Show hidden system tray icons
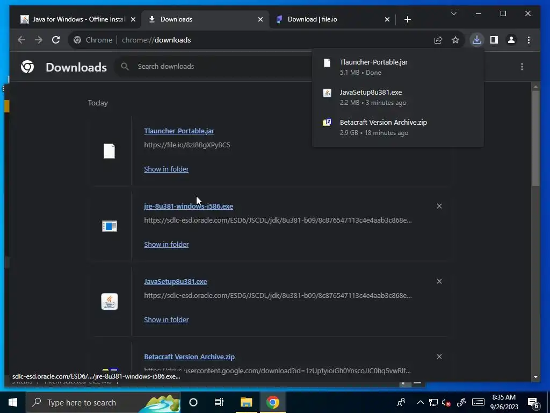Viewport: 550px width, 413px height. [x=420, y=402]
